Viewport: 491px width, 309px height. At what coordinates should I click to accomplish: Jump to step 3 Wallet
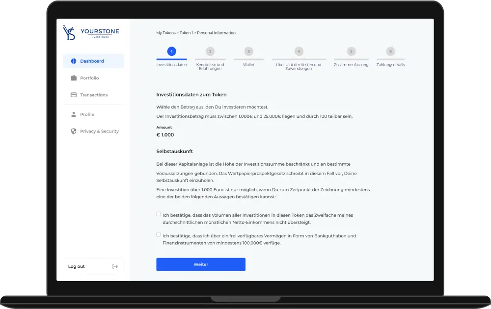pos(248,51)
